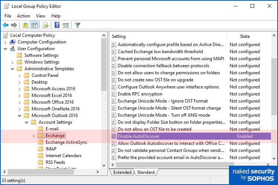Click the settings list vertical scrollbar thumb
278x185 pixels.
click(274, 87)
